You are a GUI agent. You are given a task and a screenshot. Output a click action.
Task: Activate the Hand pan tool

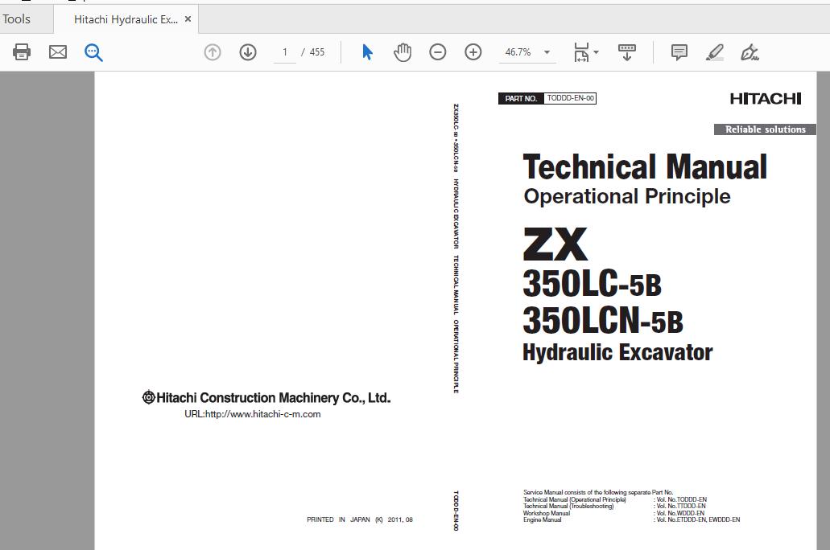(x=403, y=51)
